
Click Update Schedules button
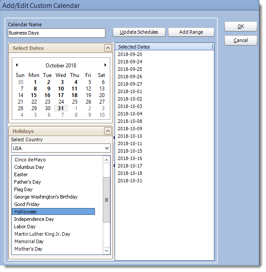139,32
